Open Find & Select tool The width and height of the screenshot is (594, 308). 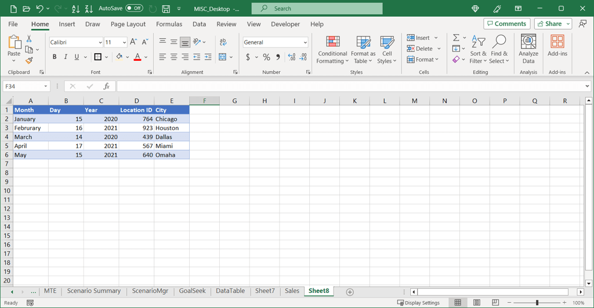[x=499, y=42]
